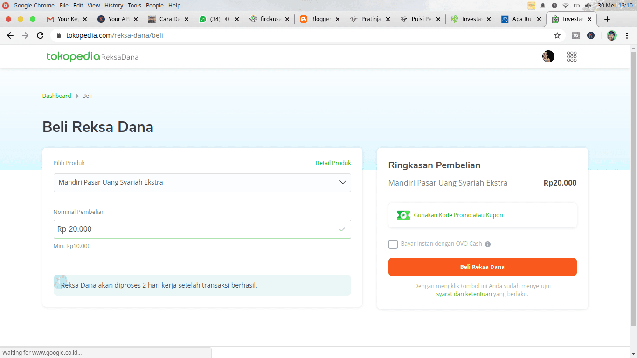Click the yellow note icon in system tray
The image size is (637, 358).
[x=532, y=6]
